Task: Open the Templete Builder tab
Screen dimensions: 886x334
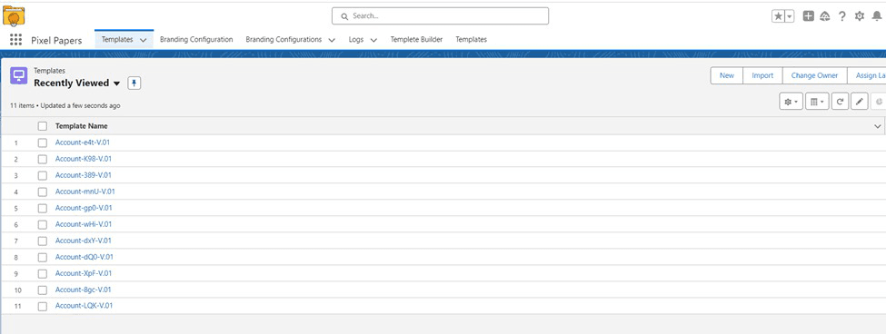Action: click(x=416, y=40)
